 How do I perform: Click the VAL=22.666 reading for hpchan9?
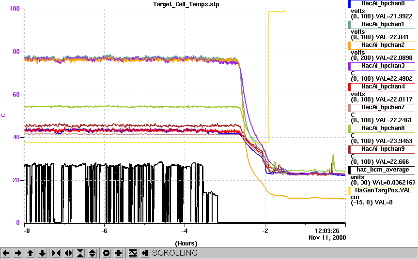(392, 162)
